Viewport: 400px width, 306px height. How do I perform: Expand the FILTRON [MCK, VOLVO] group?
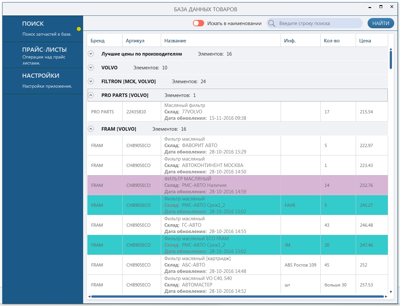click(x=91, y=81)
